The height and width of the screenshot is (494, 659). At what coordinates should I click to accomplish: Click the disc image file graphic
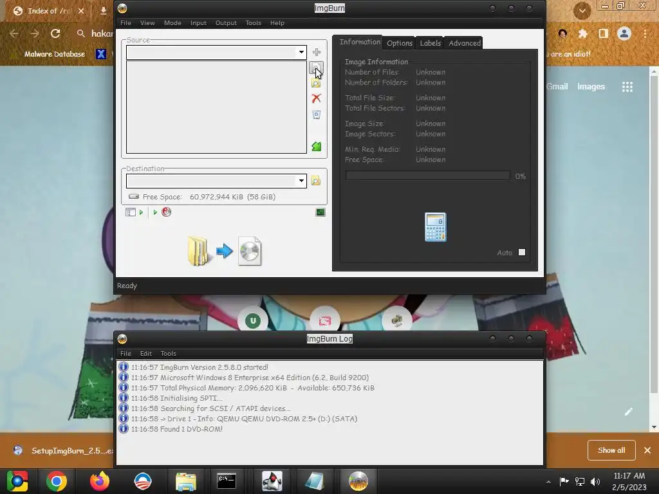250,252
